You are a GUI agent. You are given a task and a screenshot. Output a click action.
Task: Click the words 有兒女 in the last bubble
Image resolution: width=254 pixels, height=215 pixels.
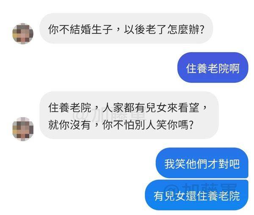(170, 196)
